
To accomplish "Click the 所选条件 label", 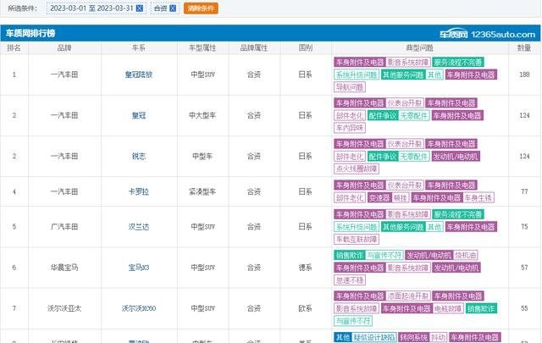I will pyautogui.click(x=22, y=8).
